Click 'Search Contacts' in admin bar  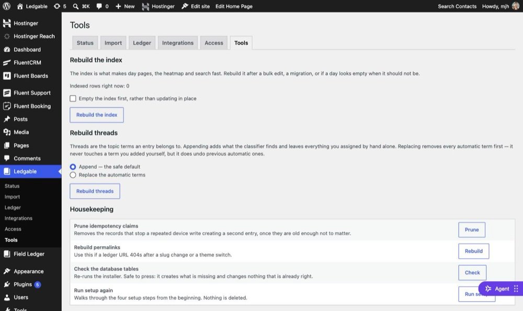pos(457,6)
